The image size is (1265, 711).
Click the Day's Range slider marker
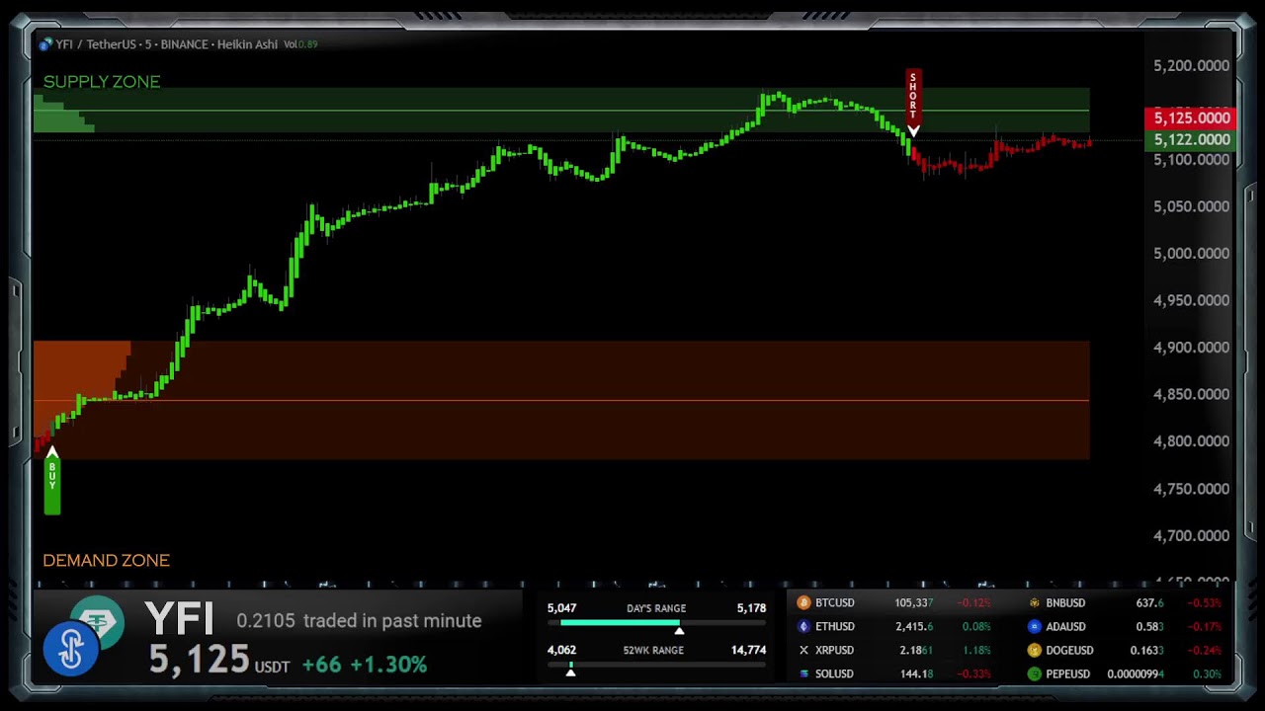679,630
